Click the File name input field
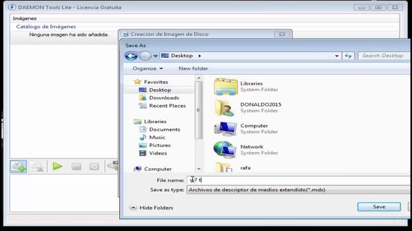The height and width of the screenshot is (231, 412). click(299, 180)
